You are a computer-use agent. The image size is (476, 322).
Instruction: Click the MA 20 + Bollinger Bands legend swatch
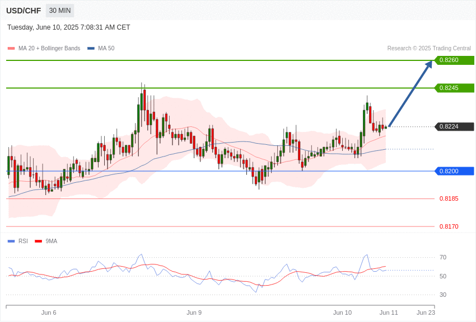[11, 49]
